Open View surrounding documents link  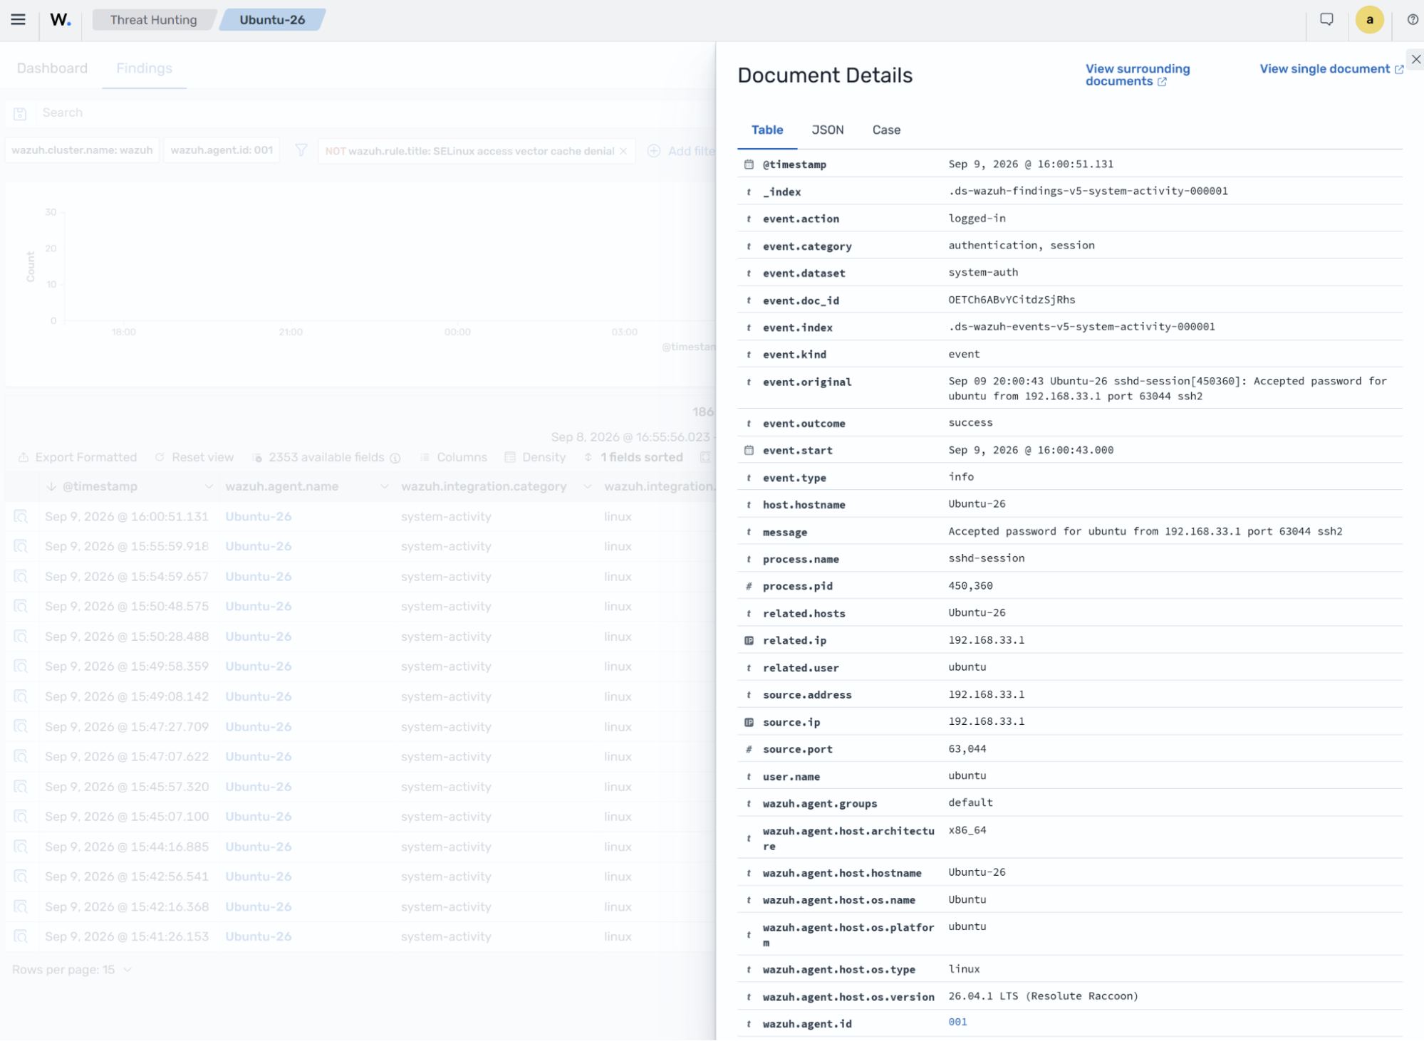1137,75
